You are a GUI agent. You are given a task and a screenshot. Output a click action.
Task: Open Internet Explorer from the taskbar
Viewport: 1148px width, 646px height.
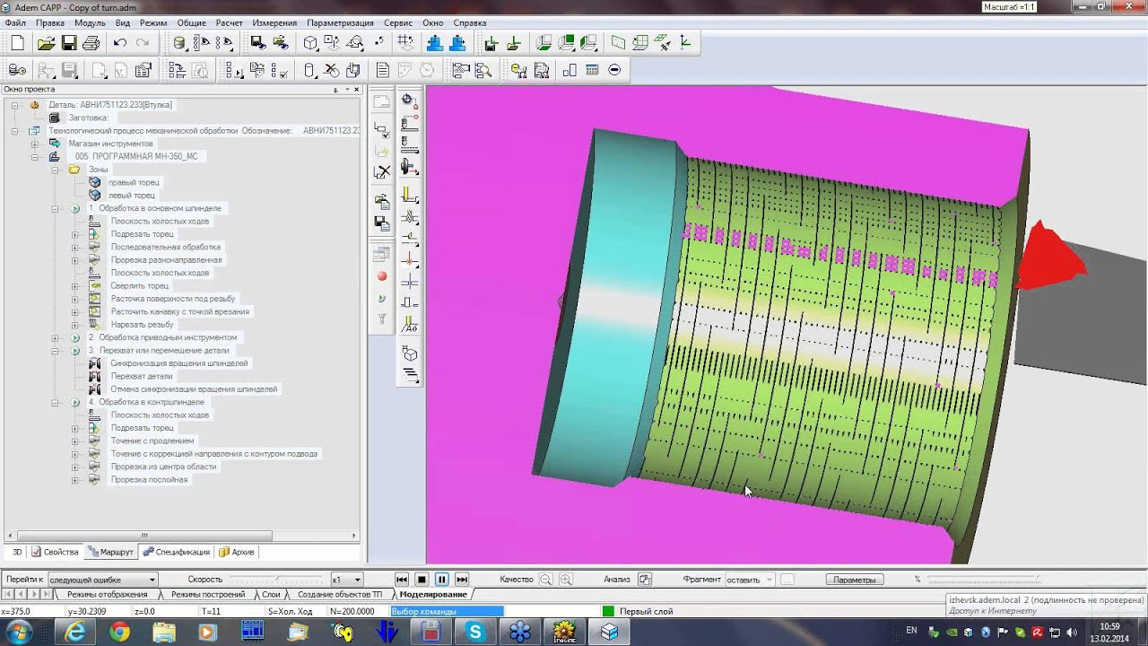(x=75, y=633)
